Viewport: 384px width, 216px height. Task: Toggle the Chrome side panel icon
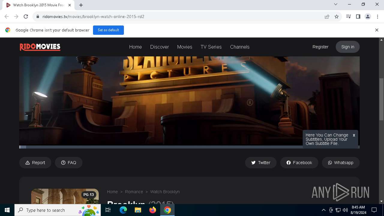pos(358,16)
